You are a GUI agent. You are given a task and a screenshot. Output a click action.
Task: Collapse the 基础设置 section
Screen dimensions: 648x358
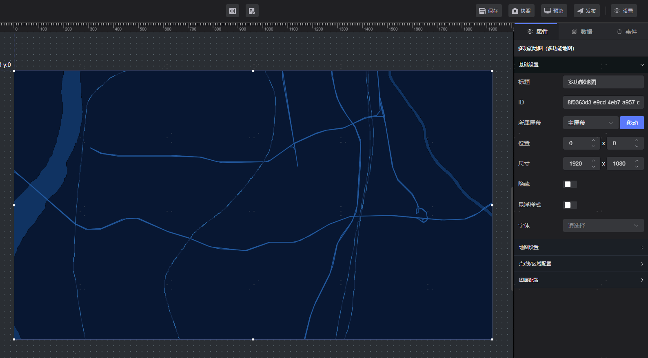coord(581,65)
